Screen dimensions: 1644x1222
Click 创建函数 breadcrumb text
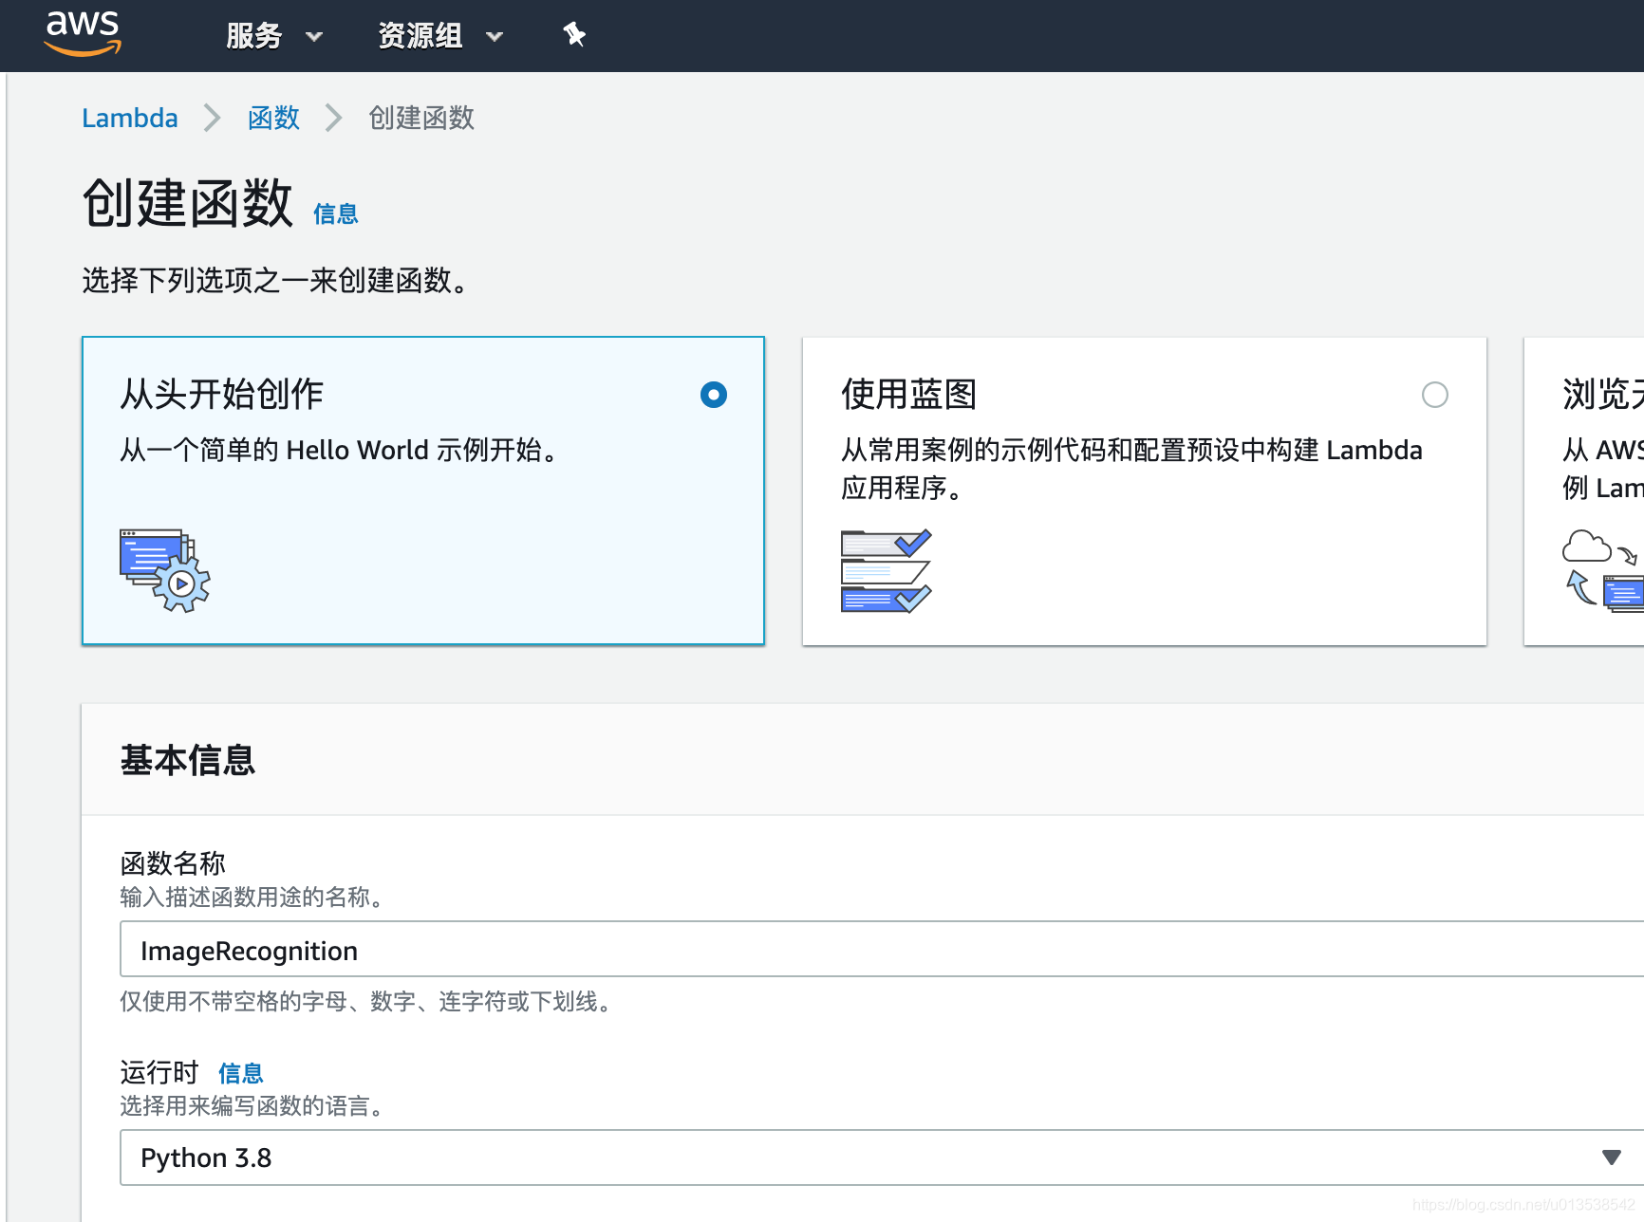[421, 118]
